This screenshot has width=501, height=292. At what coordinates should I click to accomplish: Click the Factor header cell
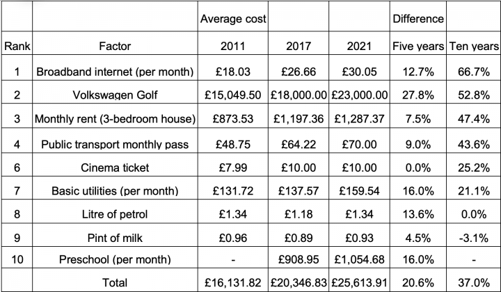(x=115, y=43)
